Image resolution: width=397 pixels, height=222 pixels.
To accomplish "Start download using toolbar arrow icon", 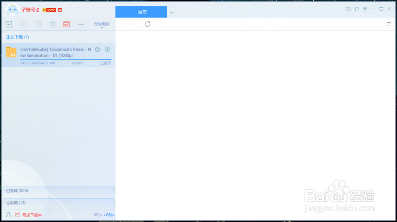I will pyautogui.click(x=23, y=24).
